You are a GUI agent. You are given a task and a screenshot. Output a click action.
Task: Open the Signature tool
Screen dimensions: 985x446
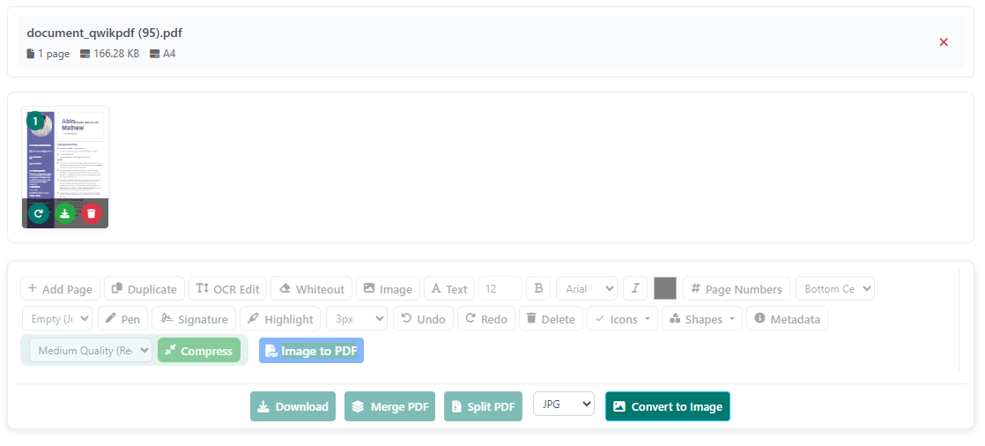[x=194, y=318]
